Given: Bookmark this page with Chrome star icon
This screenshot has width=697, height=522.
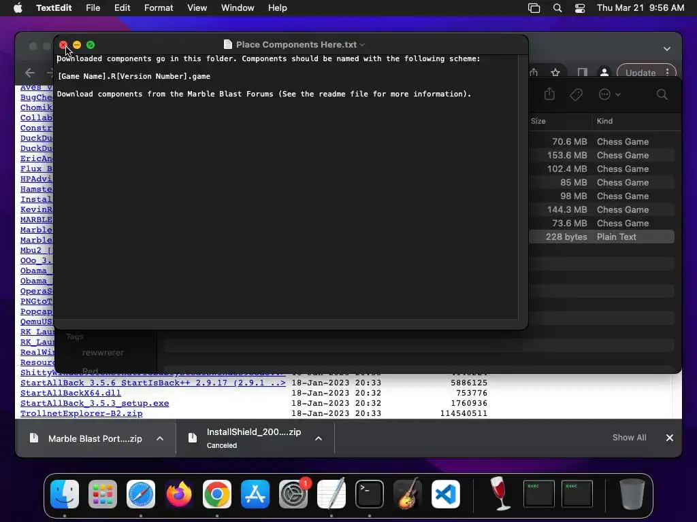Looking at the screenshot, I should pos(555,73).
